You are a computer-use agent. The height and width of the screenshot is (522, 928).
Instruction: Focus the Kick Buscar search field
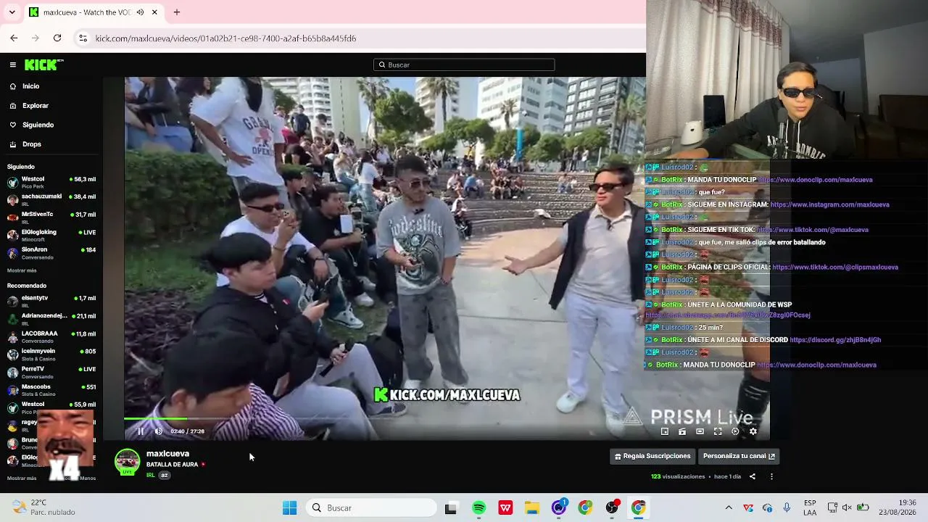pyautogui.click(x=464, y=65)
